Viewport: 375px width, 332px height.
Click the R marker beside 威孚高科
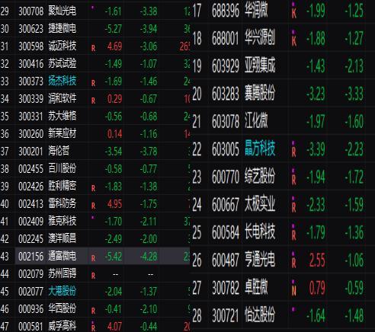pyautogui.click(x=93, y=327)
